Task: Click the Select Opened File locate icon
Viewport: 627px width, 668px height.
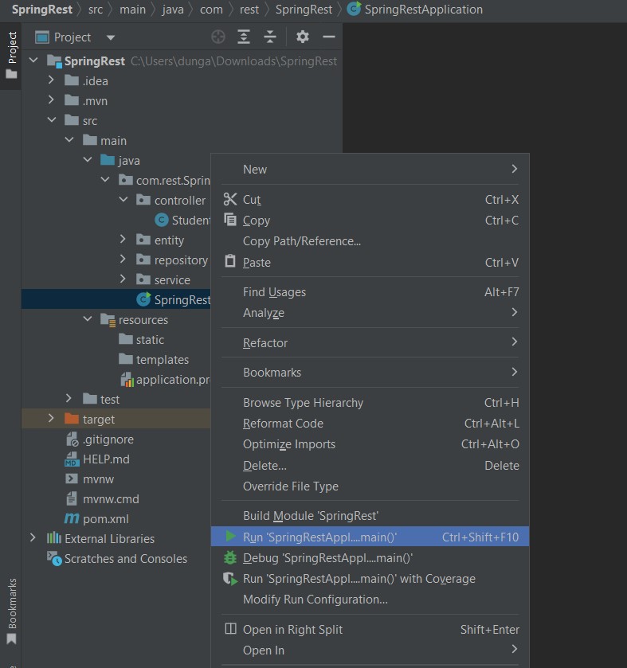Action: pyautogui.click(x=218, y=37)
